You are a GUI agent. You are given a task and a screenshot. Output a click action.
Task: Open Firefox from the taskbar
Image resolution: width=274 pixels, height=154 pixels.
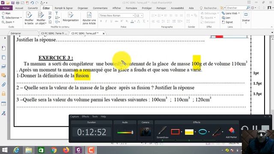tap(66, 150)
